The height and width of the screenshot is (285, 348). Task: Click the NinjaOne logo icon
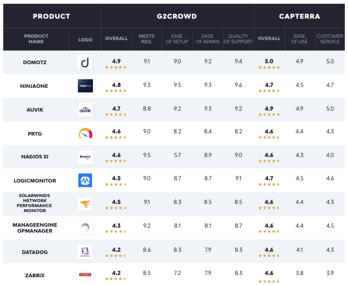click(x=85, y=86)
